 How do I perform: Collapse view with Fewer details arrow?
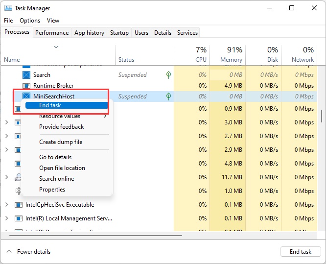point(9,252)
